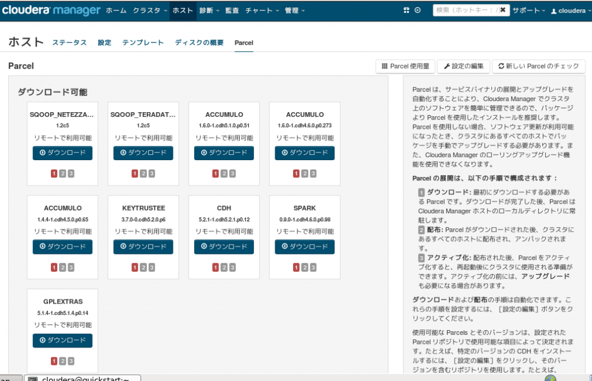The height and width of the screenshot is (381, 592).
Task: Click the running commands clock icon
Action: pyautogui.click(x=417, y=10)
